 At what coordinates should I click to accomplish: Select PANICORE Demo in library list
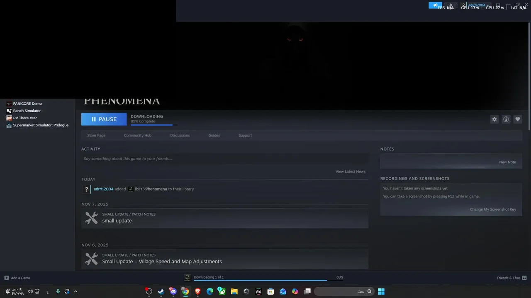27,103
